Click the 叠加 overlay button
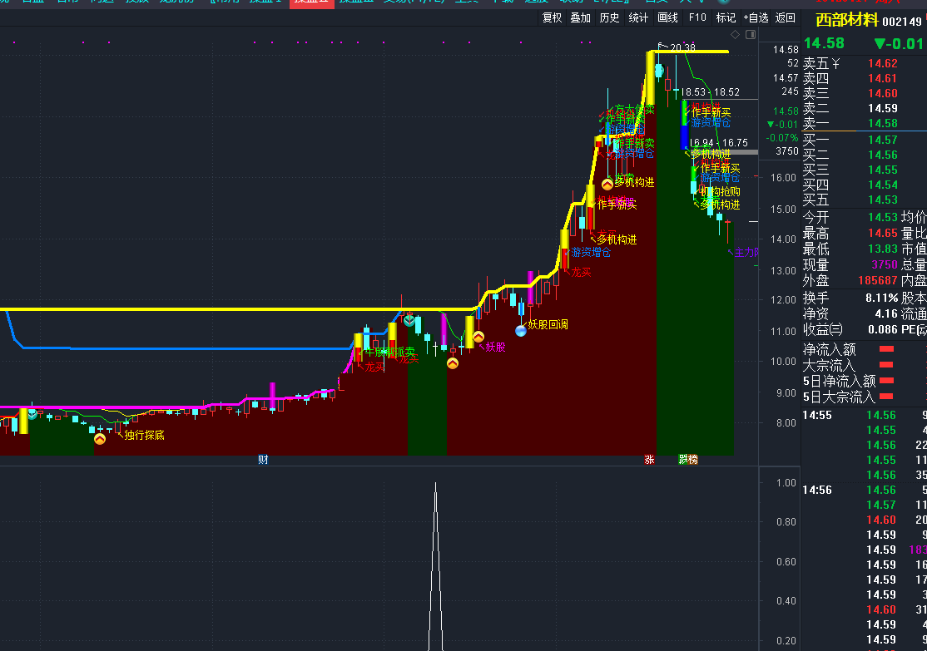927x651 pixels. tap(581, 17)
